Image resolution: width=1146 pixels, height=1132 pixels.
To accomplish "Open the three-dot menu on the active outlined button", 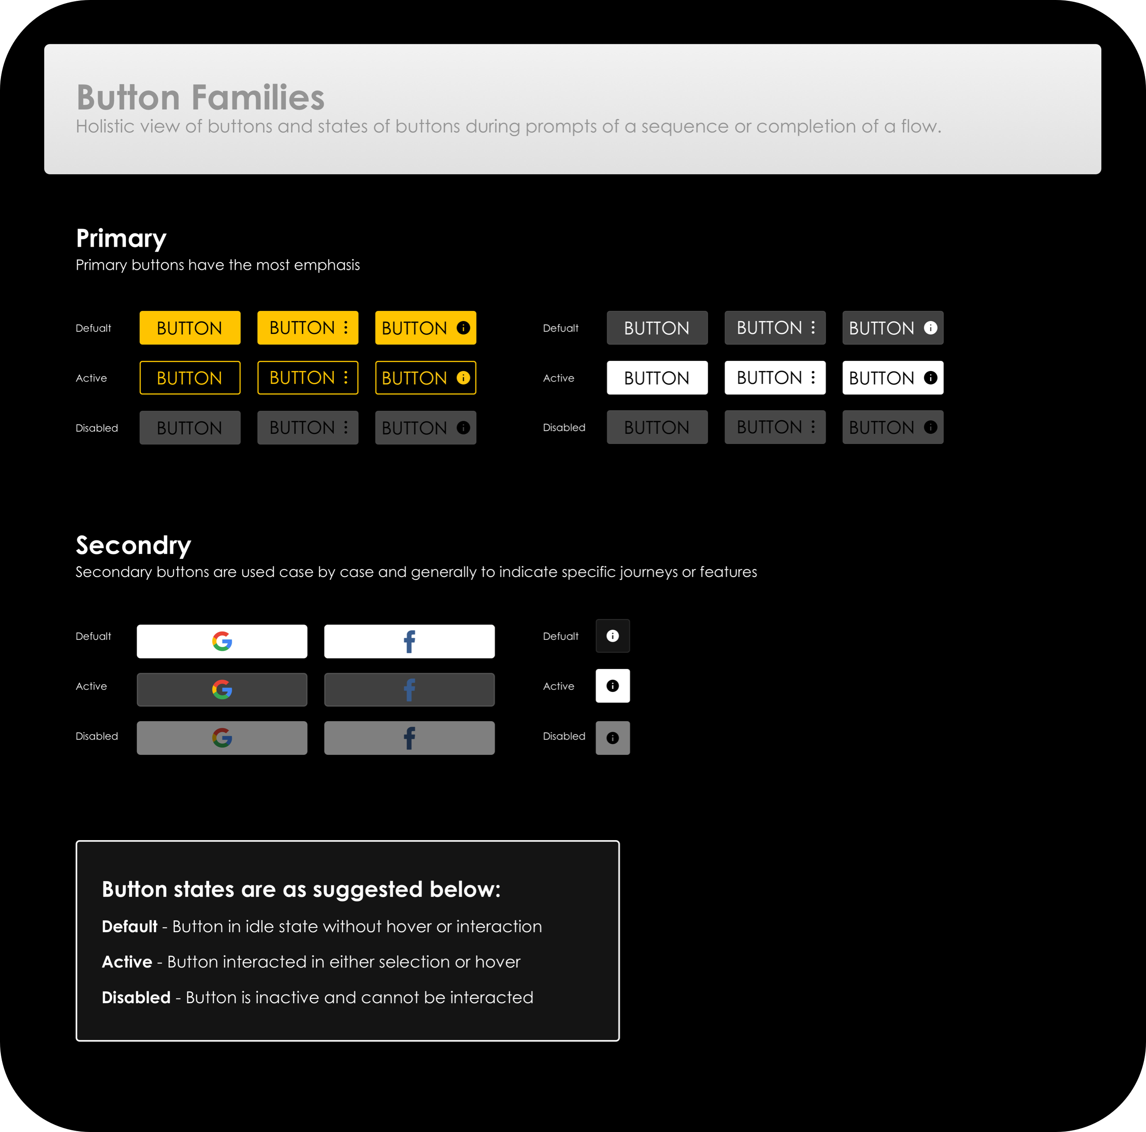I will click(x=347, y=378).
